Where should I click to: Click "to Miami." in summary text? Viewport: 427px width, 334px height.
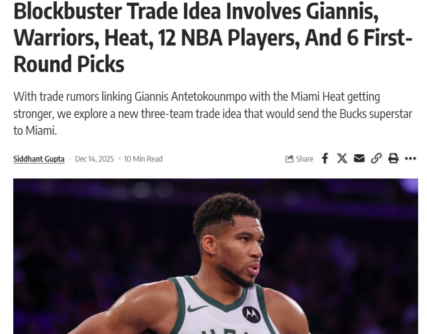pos(35,131)
